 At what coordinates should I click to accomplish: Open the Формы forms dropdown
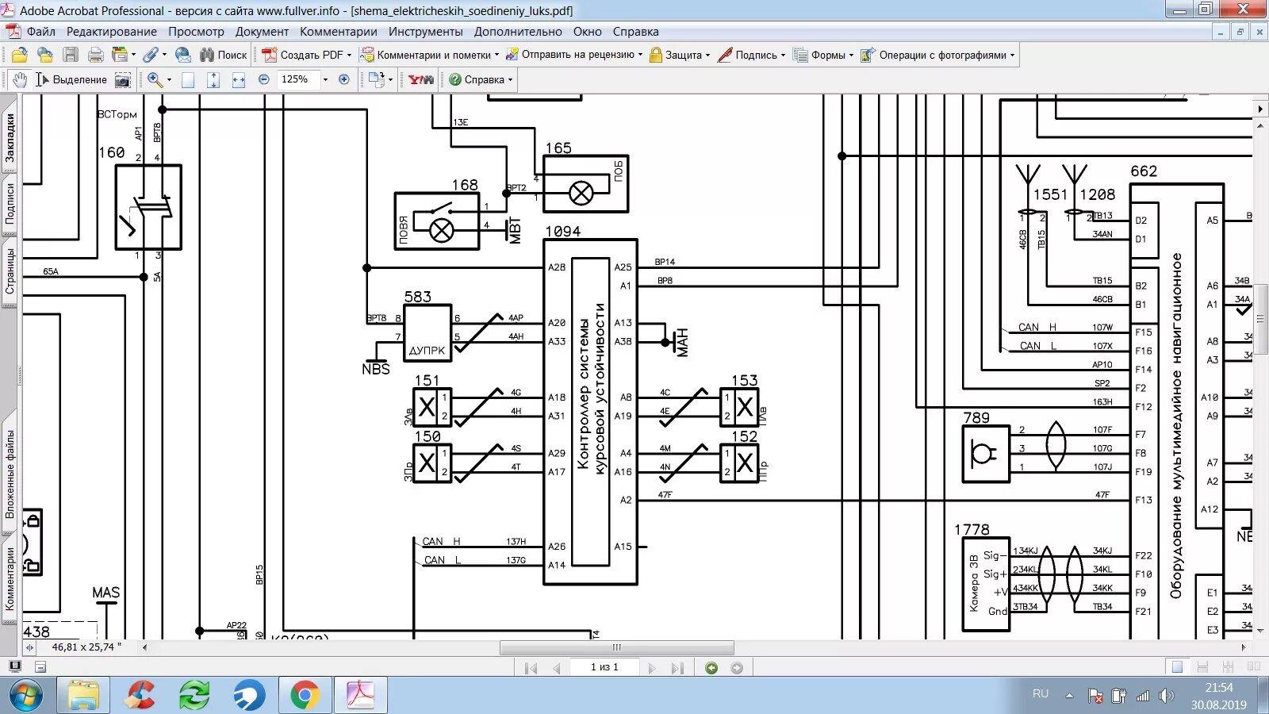824,55
